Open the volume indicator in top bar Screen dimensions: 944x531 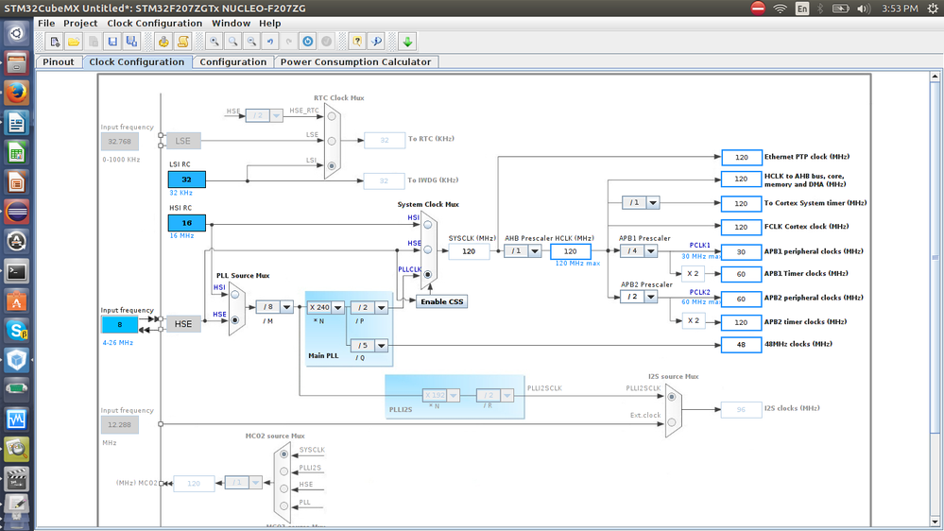pos(864,9)
